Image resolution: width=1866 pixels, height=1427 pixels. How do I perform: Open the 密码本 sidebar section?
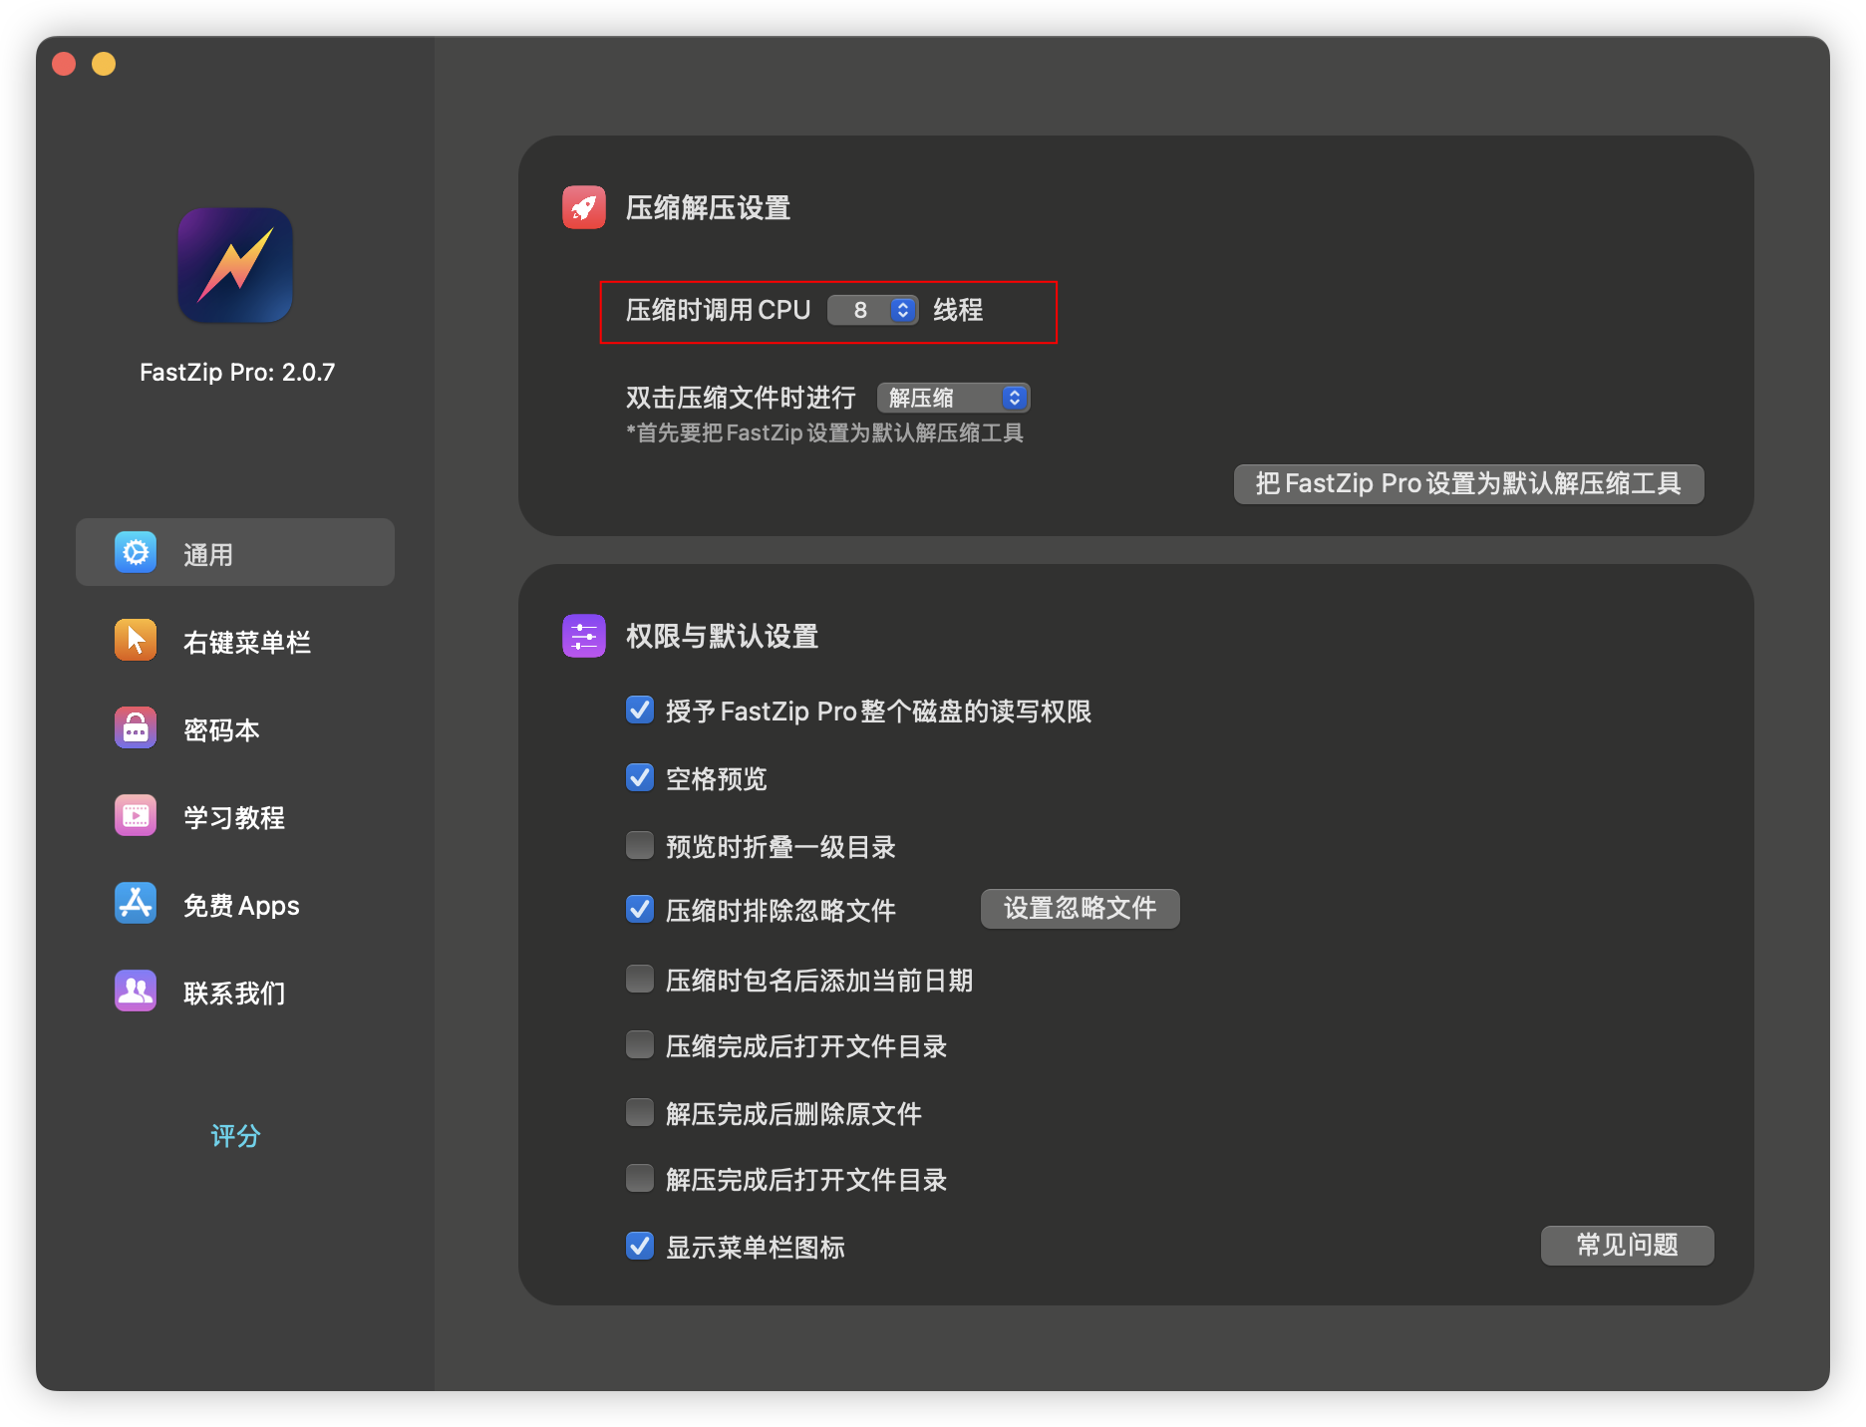pos(221,729)
